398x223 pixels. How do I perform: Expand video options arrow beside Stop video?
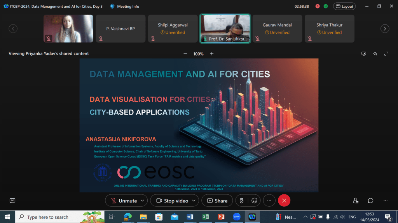[x=194, y=201]
